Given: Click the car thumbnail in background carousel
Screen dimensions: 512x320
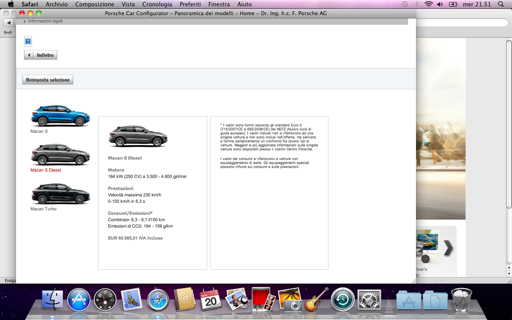Looking at the screenshot, I should pyautogui.click(x=427, y=246).
